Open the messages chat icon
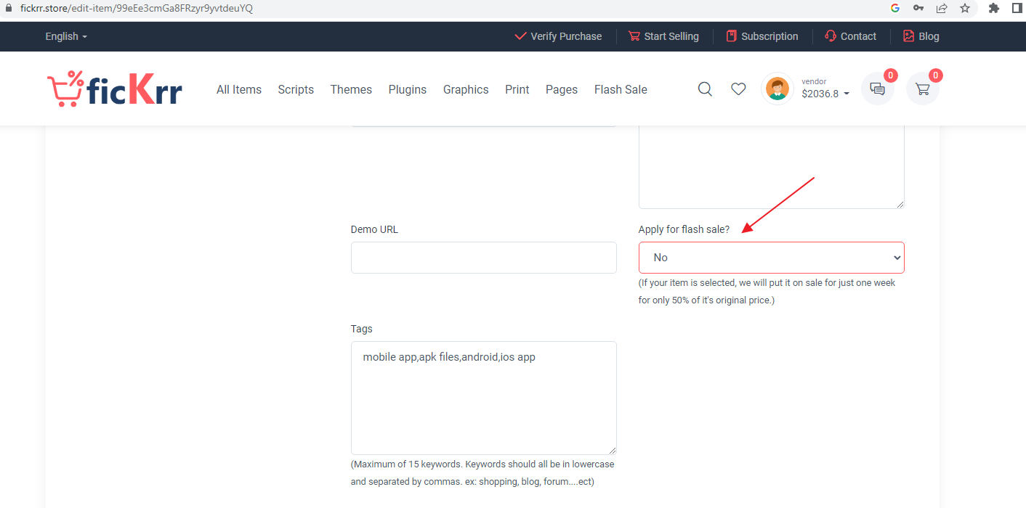 pos(878,89)
